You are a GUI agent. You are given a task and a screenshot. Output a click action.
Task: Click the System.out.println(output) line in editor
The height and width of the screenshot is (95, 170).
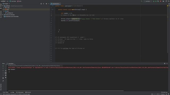(x=70, y=21)
